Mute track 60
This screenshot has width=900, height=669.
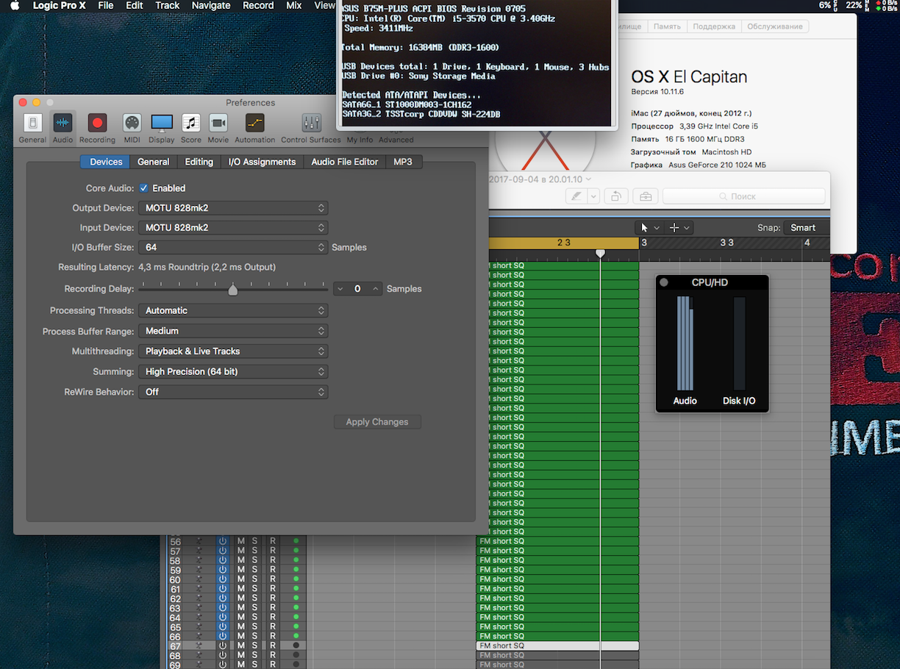(x=240, y=580)
